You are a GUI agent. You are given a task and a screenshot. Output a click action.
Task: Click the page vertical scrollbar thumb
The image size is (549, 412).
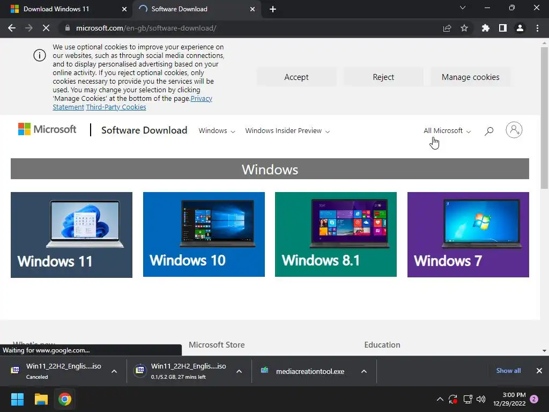pyautogui.click(x=544, y=118)
